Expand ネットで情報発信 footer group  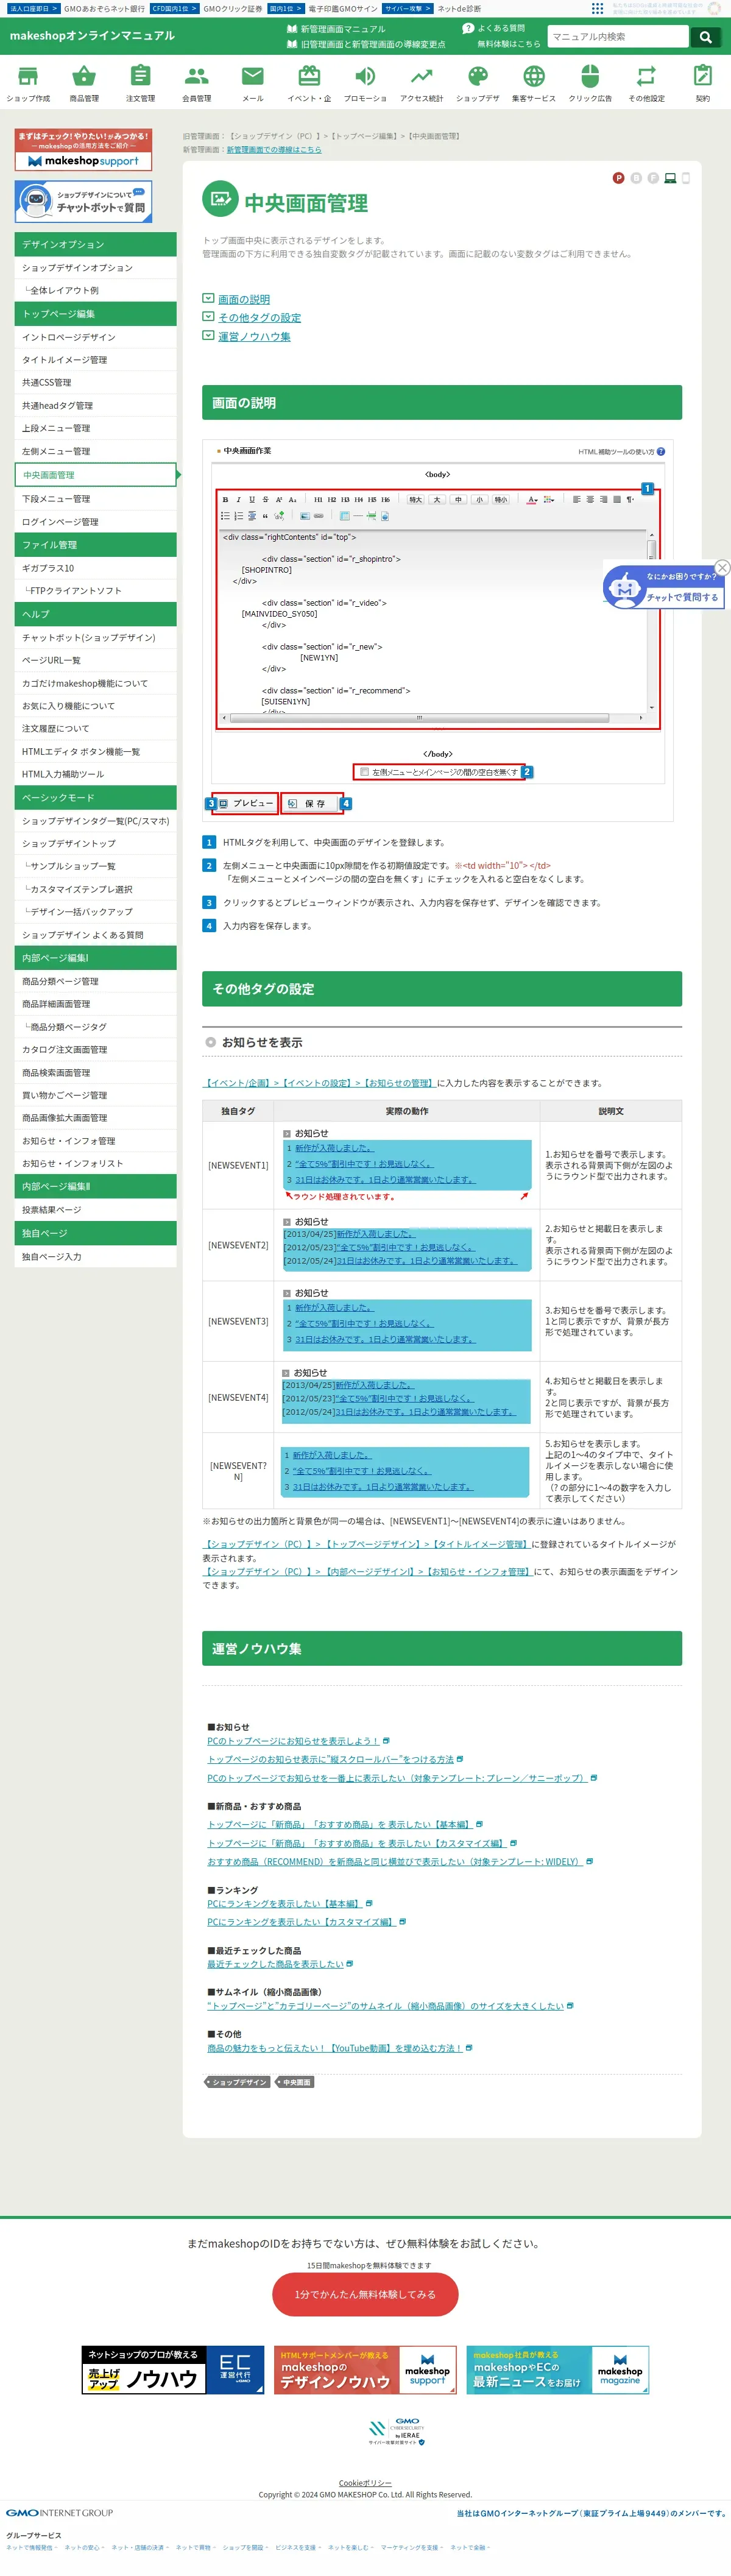point(32,2548)
